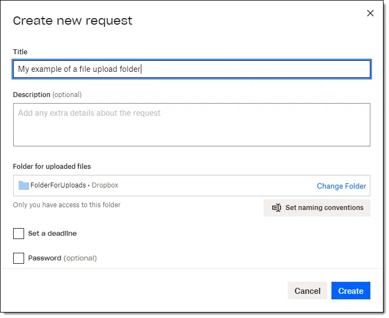Focus the Title input field

pyautogui.click(x=192, y=69)
